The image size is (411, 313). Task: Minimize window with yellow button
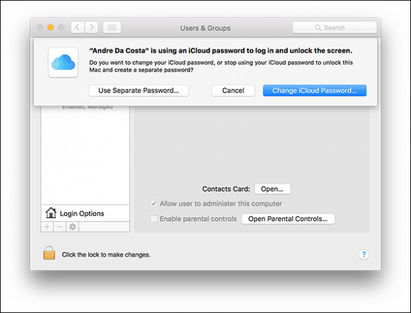click(50, 27)
